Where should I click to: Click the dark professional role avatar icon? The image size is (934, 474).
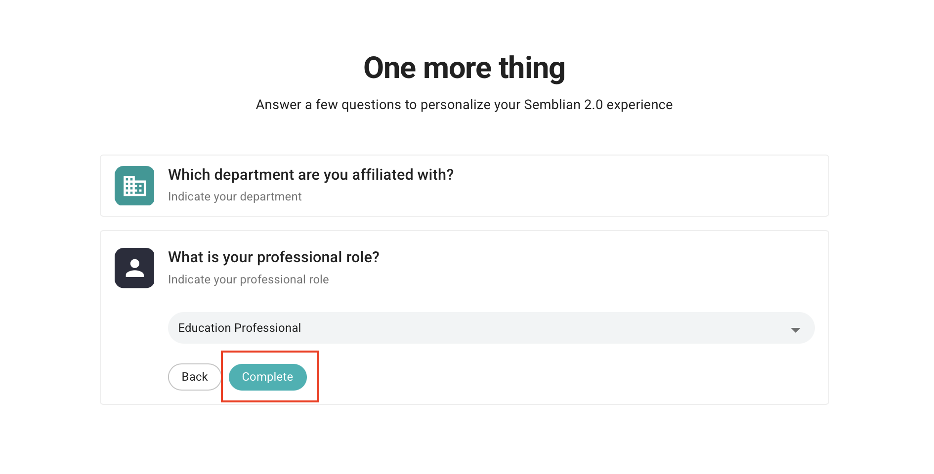point(134,268)
